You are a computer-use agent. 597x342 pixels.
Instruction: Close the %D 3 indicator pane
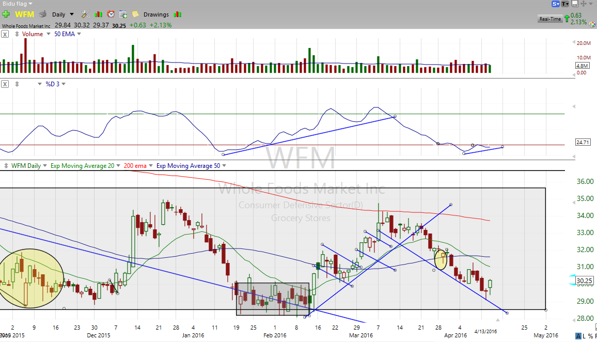click(5, 84)
